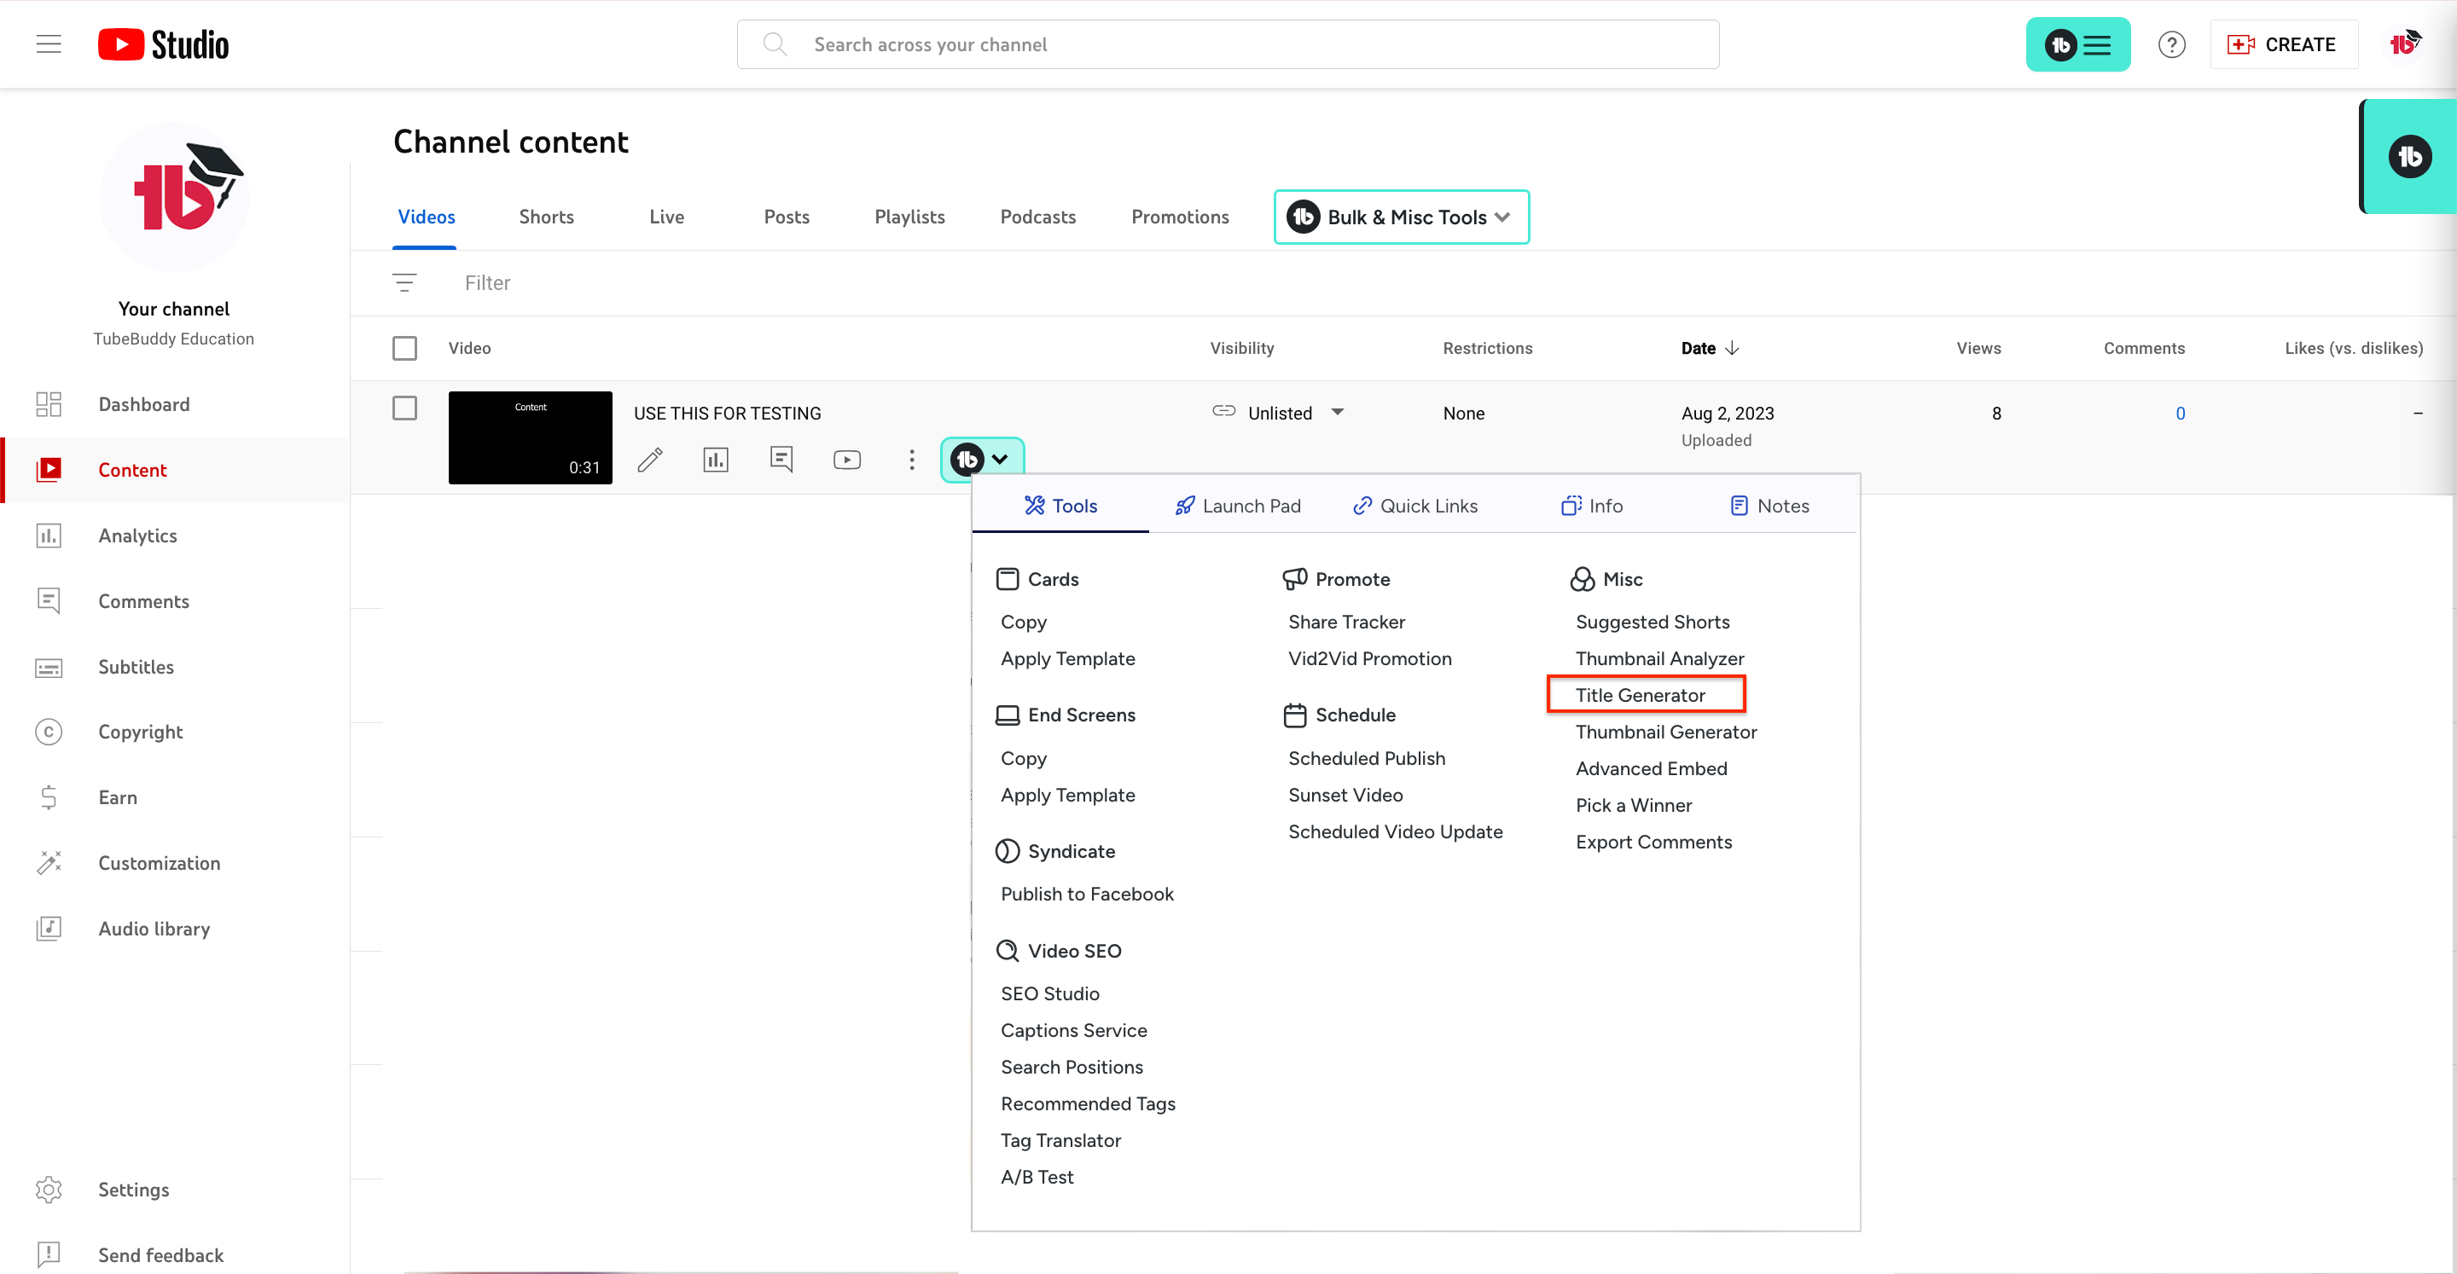This screenshot has height=1274, width=2457.
Task: Open SEO Studio tool
Action: coord(1049,994)
